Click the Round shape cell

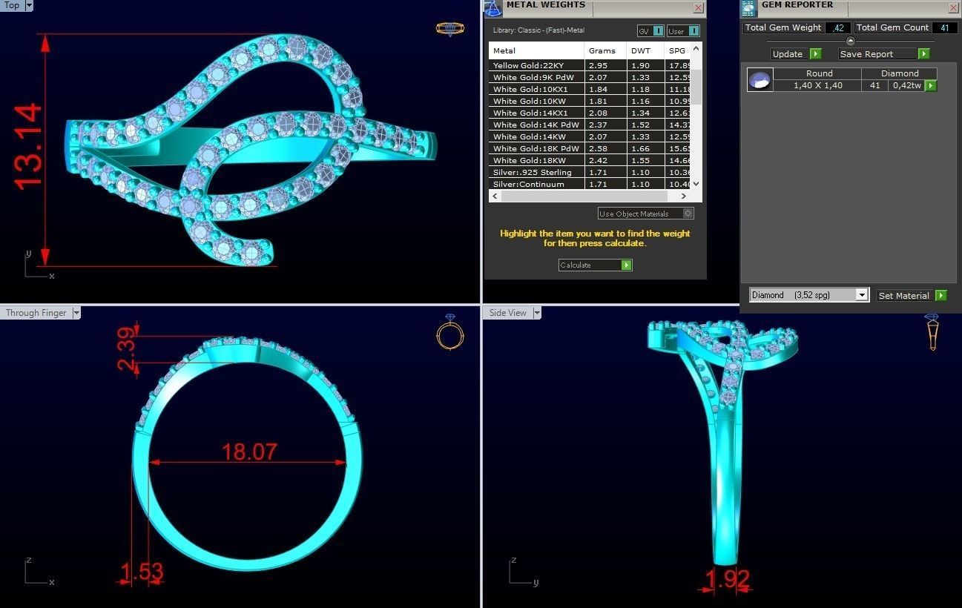[817, 73]
